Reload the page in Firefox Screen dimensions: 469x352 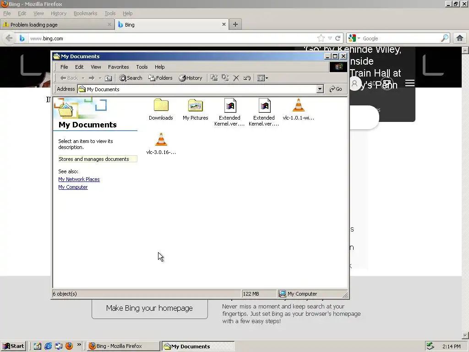coord(338,38)
